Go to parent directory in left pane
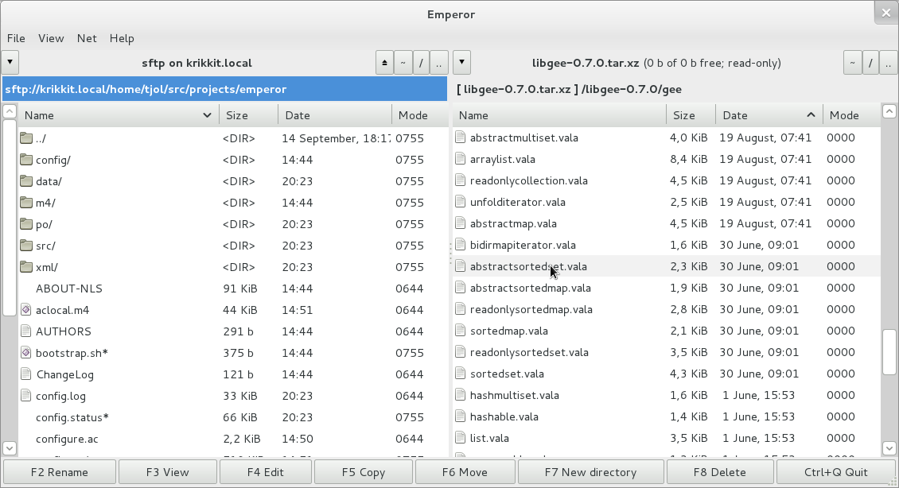Image resolution: width=899 pixels, height=488 pixels. (438, 63)
